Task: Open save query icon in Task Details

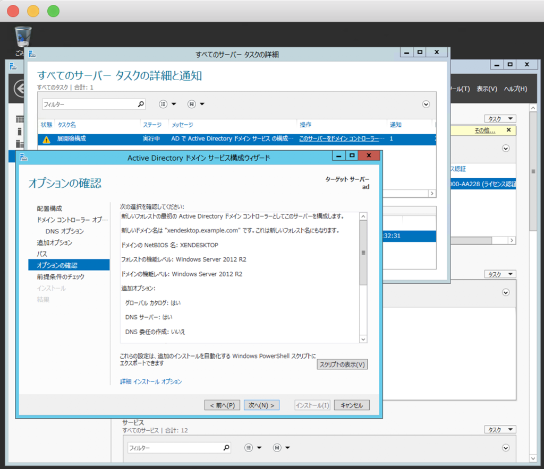Action: [x=191, y=104]
